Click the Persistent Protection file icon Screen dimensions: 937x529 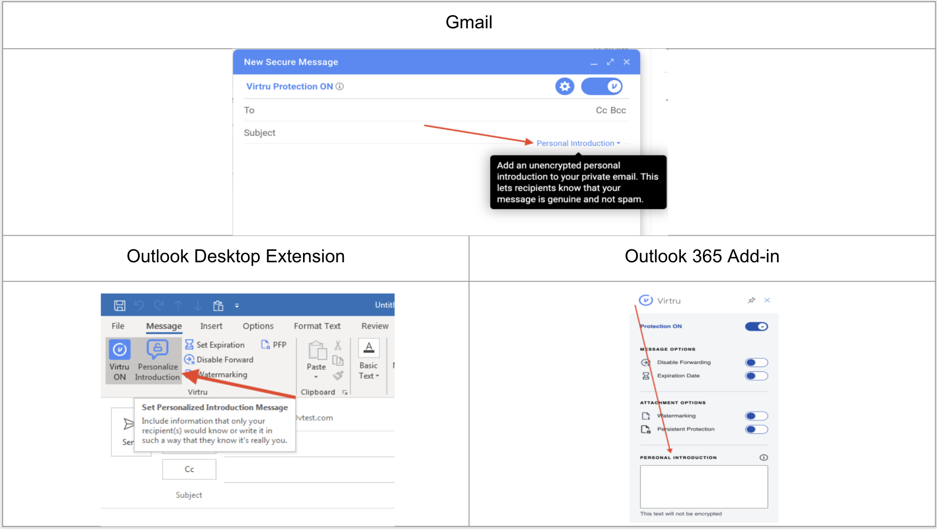646,429
